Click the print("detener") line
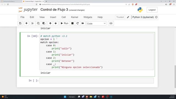This screenshot has width=176, height=99. pos(63,61)
